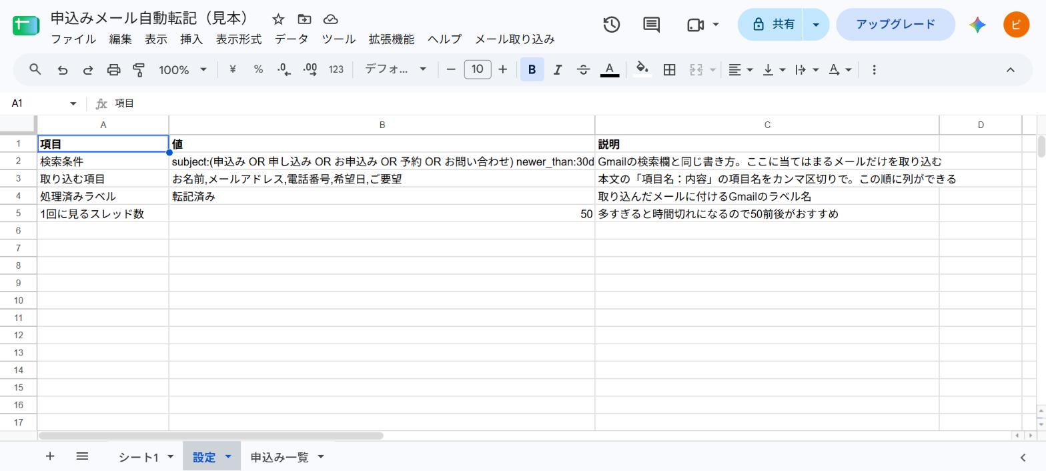Toggle italic formatting

point(558,69)
